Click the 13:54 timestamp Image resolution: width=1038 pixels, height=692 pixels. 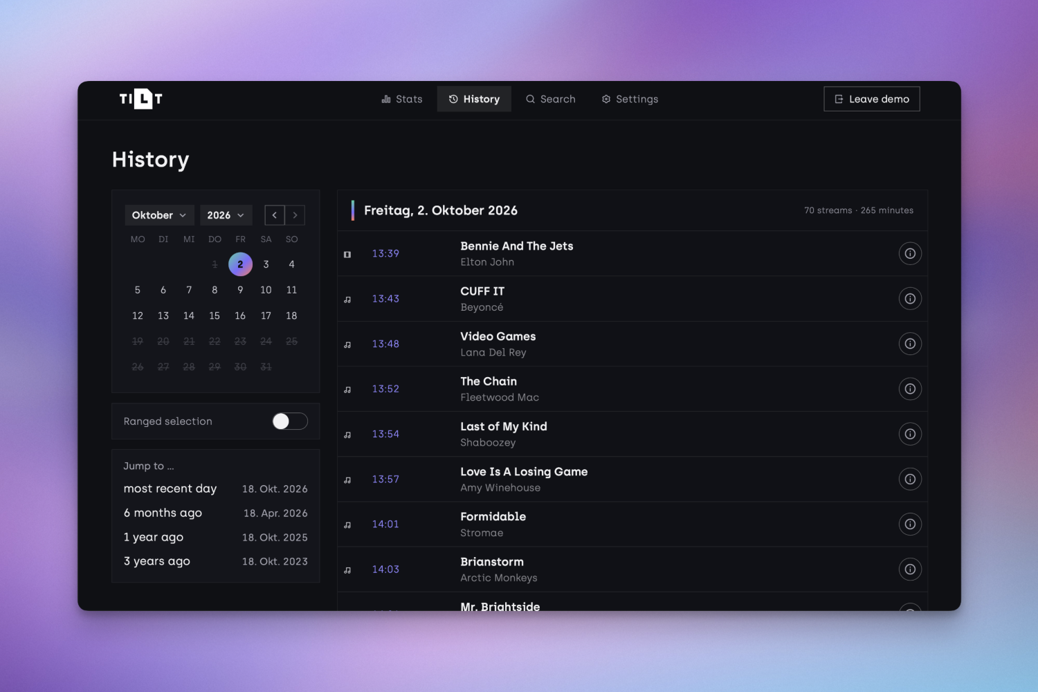click(385, 434)
